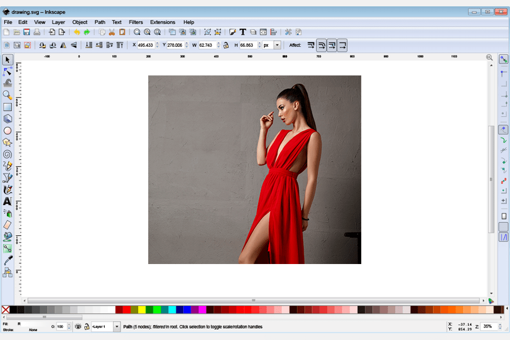The image size is (510, 340).
Task: Flip the selection horizontally
Action: click(63, 45)
